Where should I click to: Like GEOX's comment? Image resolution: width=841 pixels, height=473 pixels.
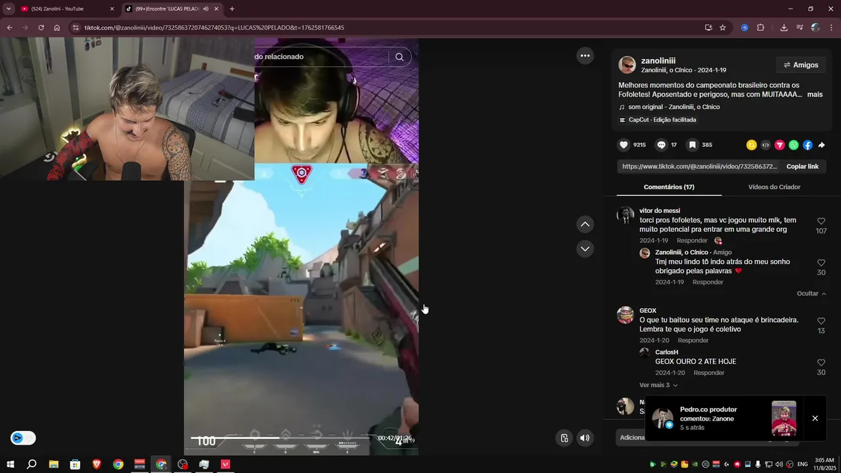pyautogui.click(x=821, y=321)
